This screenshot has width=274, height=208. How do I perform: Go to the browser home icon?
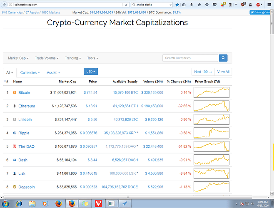click(x=199, y=5)
